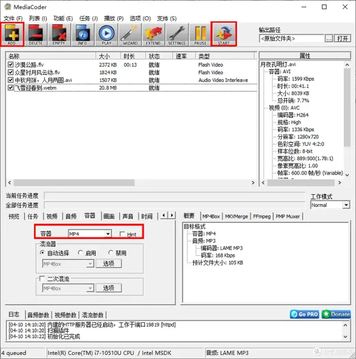The height and width of the screenshot is (359, 356).
Task: Switch to the PMP Muxer tab
Action: click(288, 216)
